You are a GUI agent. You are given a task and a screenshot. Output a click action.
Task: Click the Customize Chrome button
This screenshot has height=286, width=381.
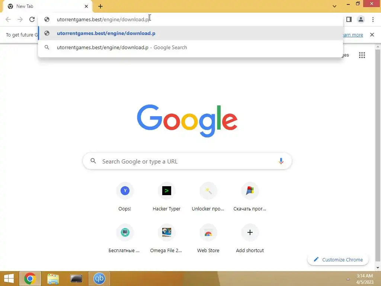click(338, 260)
